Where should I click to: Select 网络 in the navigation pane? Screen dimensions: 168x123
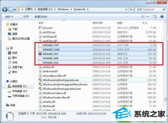click(12, 105)
